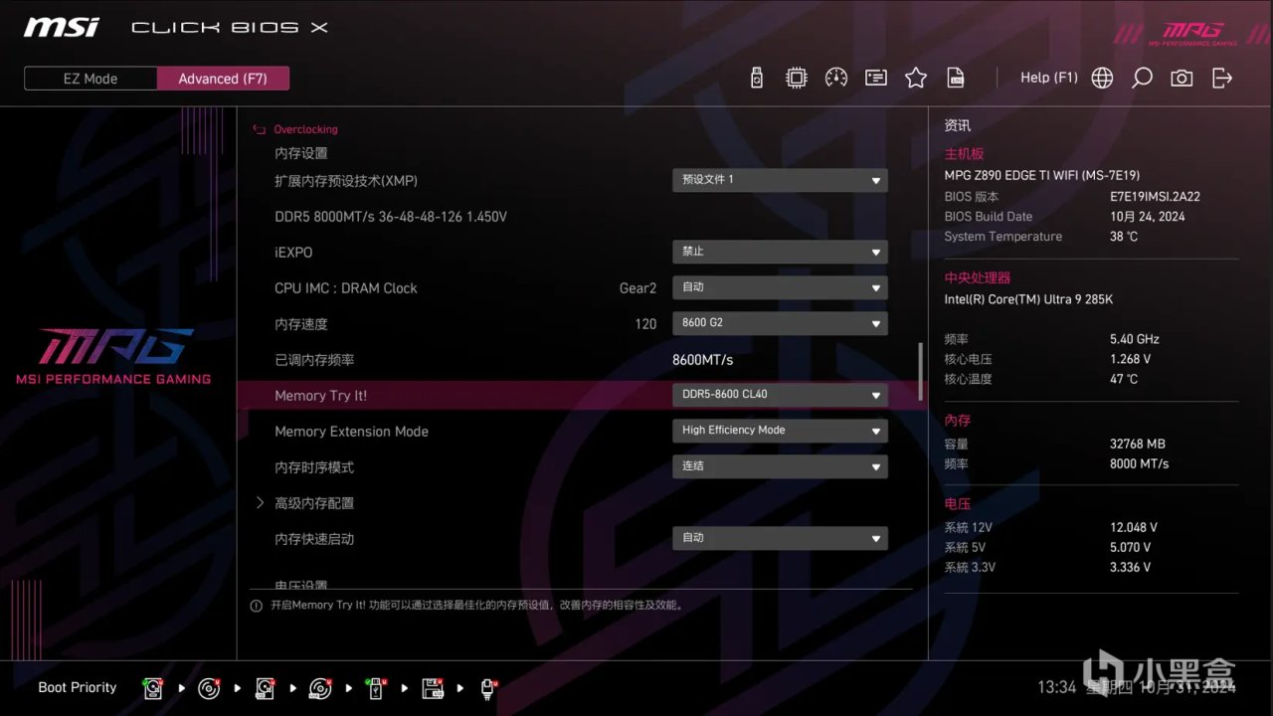Image resolution: width=1273 pixels, height=716 pixels.
Task: Click the System Temperature value 38 ℃
Action: coord(1124,237)
